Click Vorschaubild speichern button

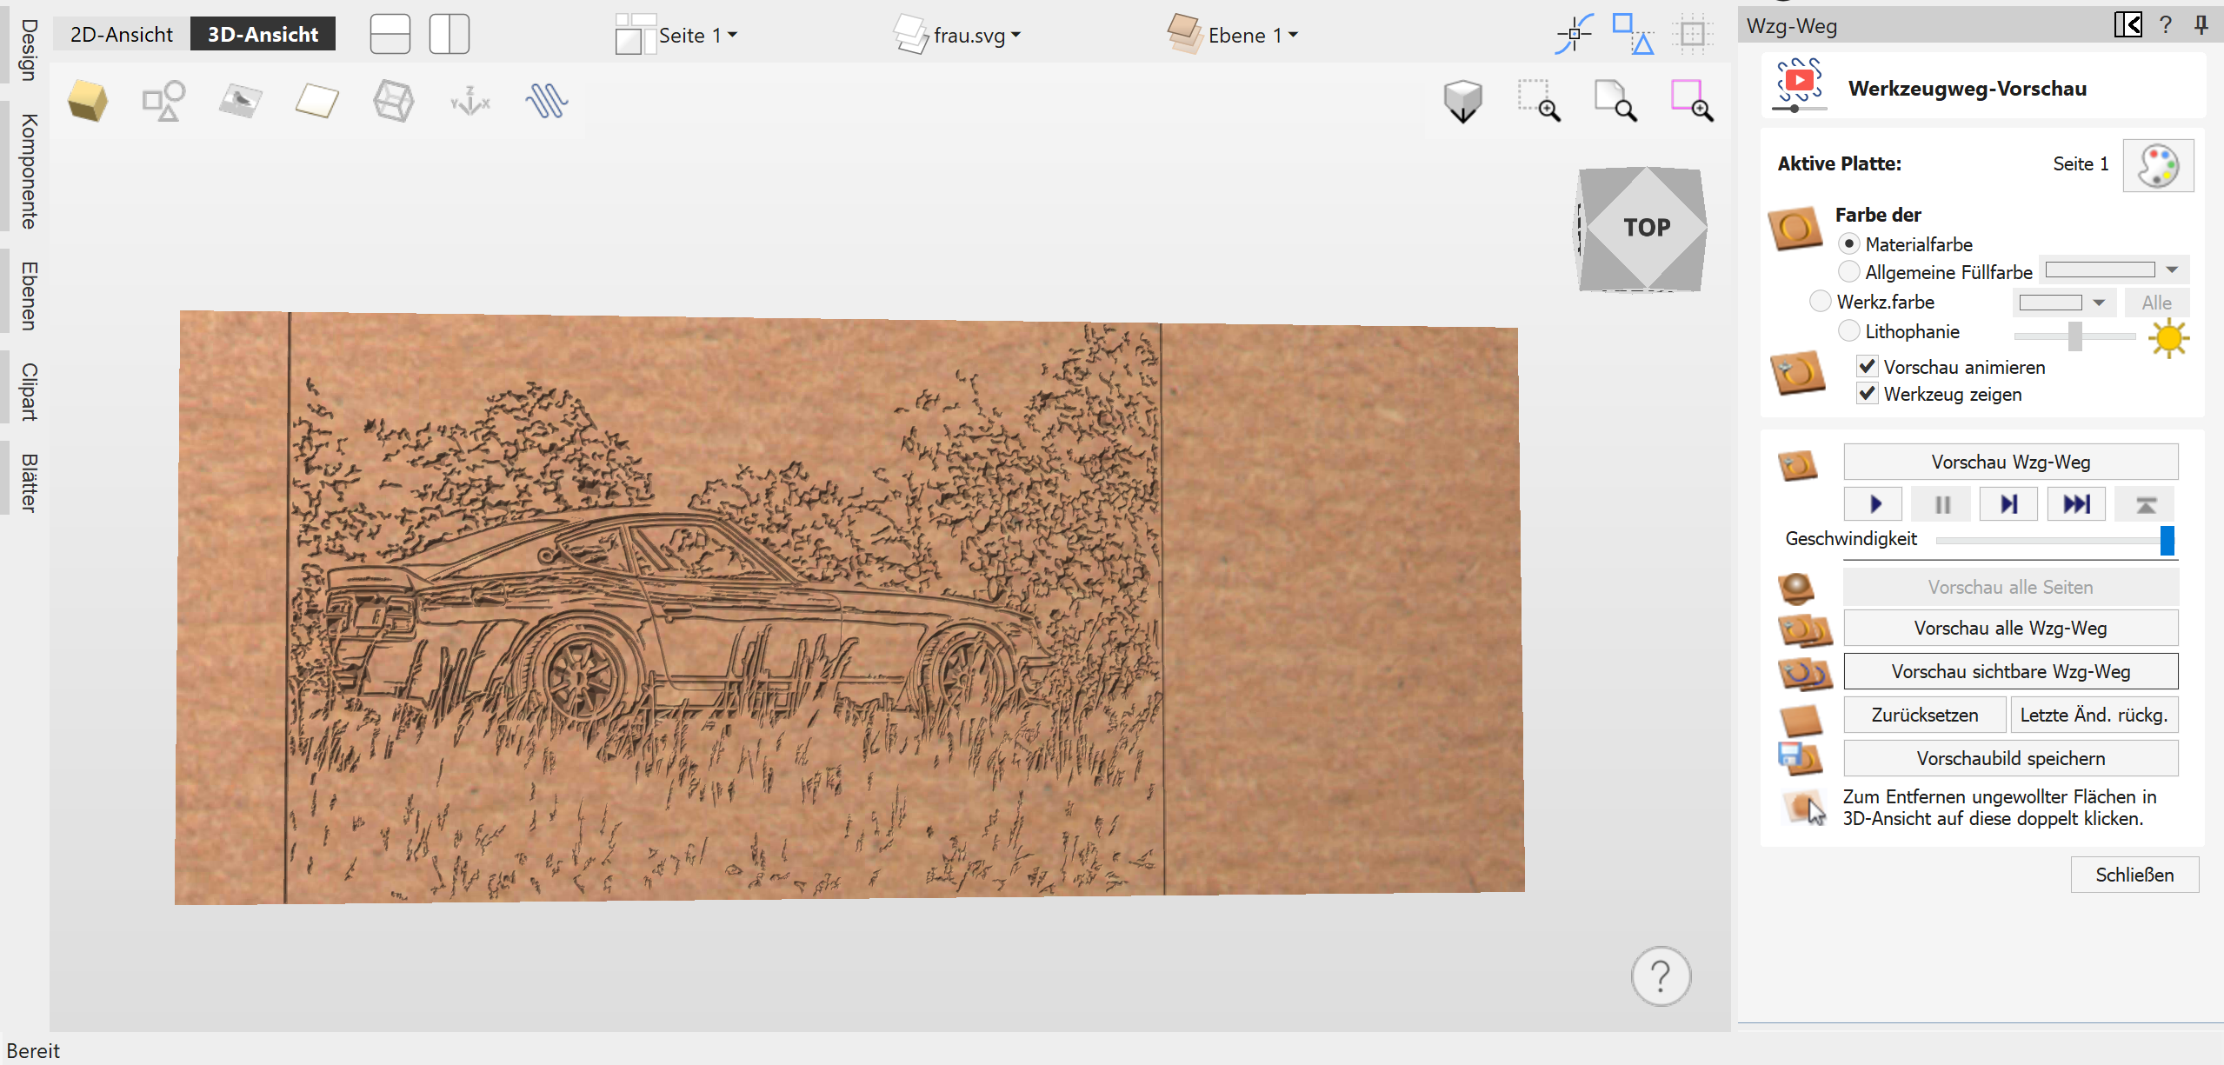pos(2010,758)
